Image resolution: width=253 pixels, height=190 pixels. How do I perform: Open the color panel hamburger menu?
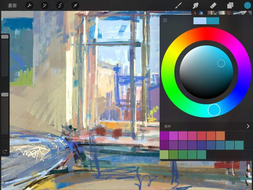pos(165,21)
